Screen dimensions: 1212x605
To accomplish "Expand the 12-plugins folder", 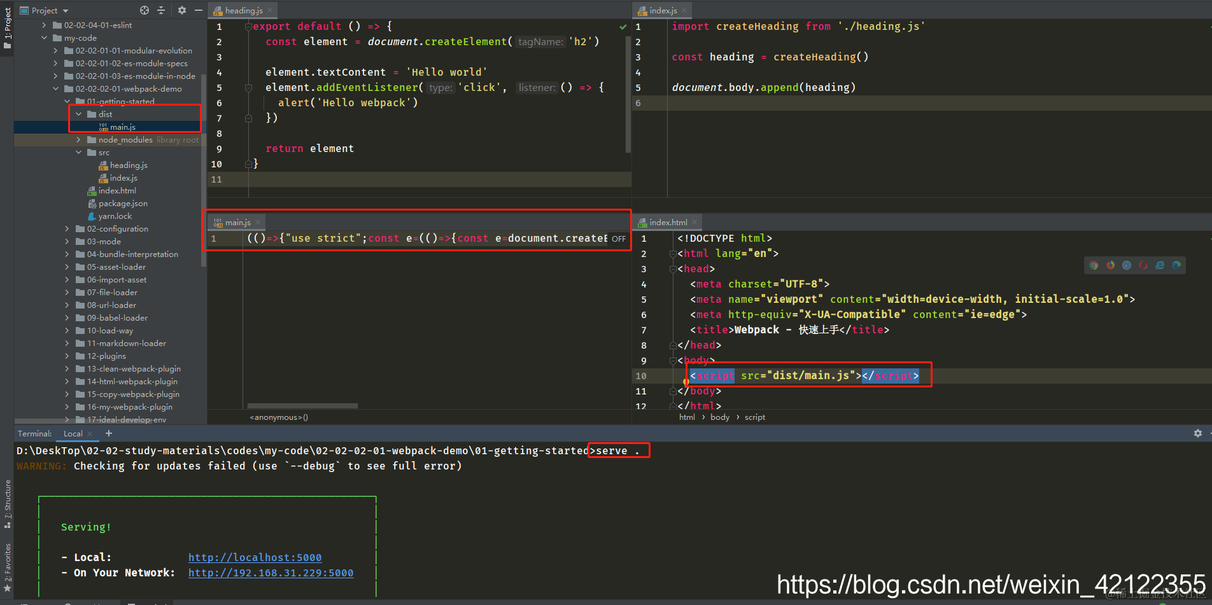I will point(67,356).
